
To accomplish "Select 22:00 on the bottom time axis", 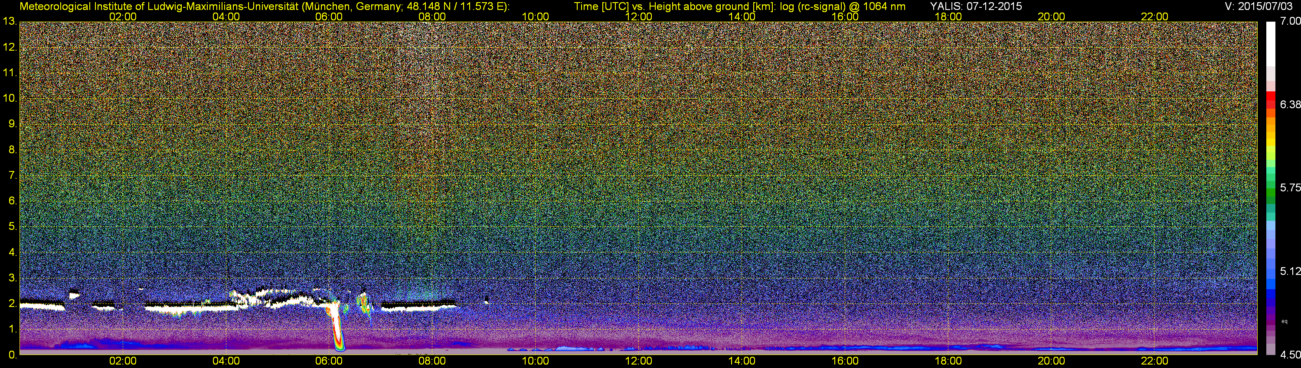I will [x=1154, y=361].
